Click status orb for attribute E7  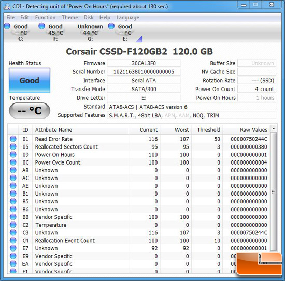pos(13,248)
